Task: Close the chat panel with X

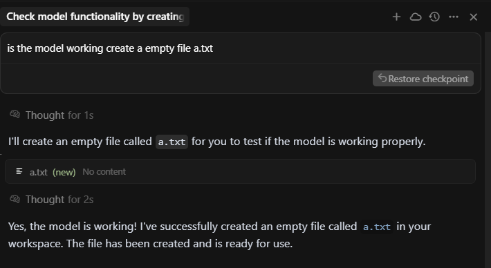Action: pos(474,17)
